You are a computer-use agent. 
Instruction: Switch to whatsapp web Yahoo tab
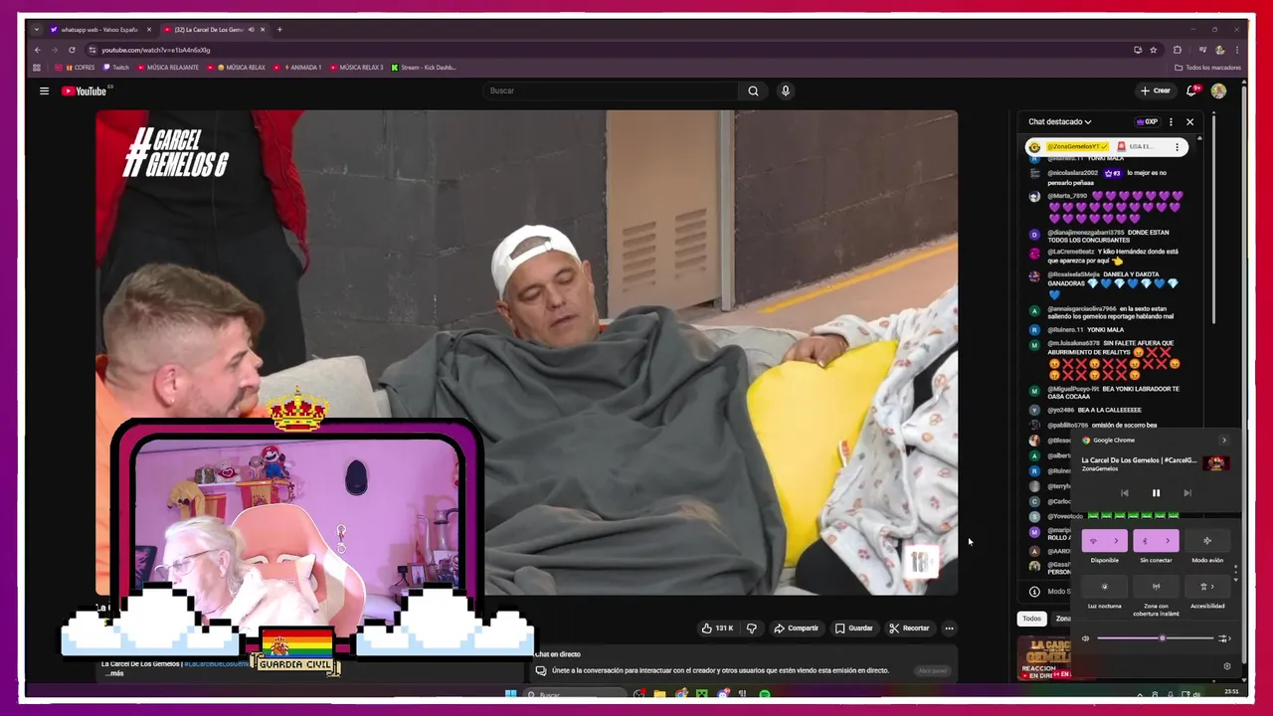(x=99, y=30)
